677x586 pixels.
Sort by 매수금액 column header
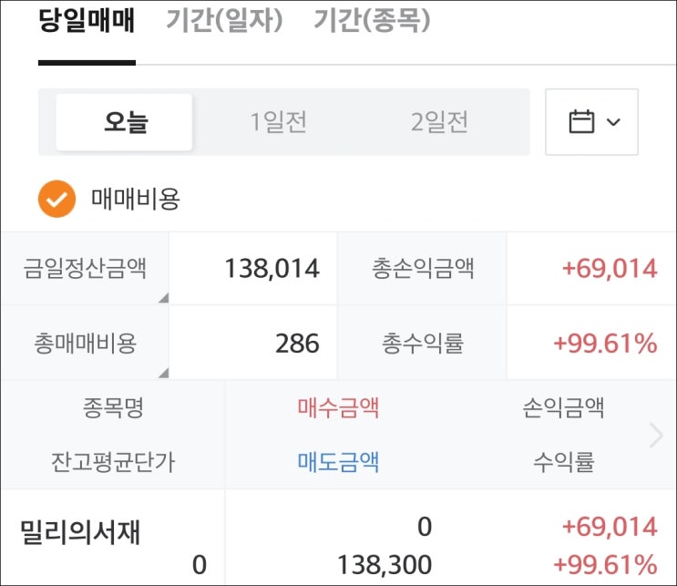point(338,407)
